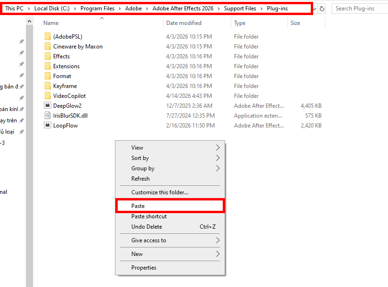Choose Customize this folder...
Viewport: 388px width, 287px height.
click(170, 192)
